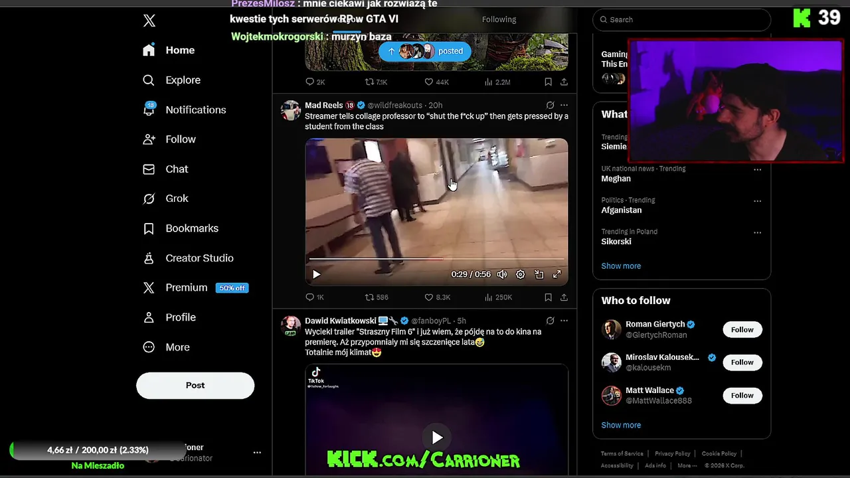Reply icon on top post with 2K
This screenshot has width=850, height=478.
point(315,82)
